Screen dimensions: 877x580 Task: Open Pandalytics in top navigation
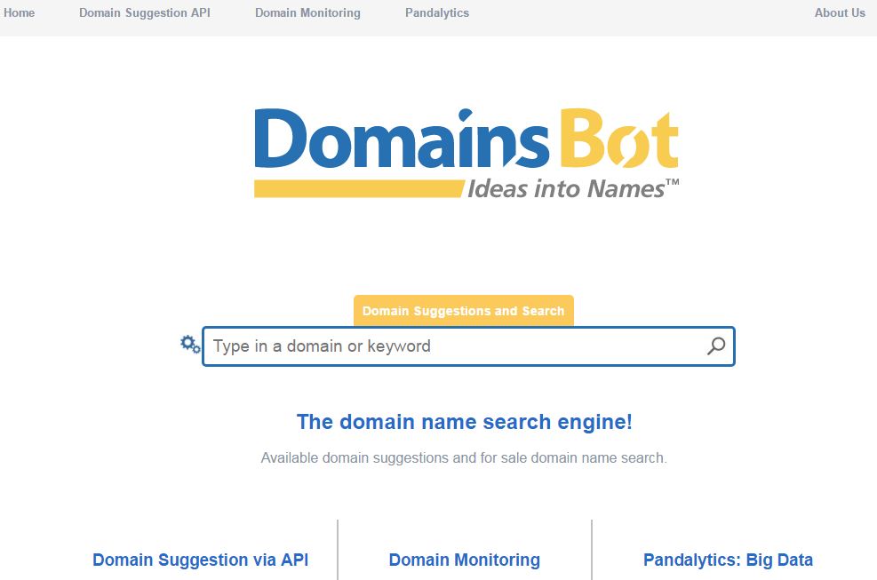[x=437, y=12]
